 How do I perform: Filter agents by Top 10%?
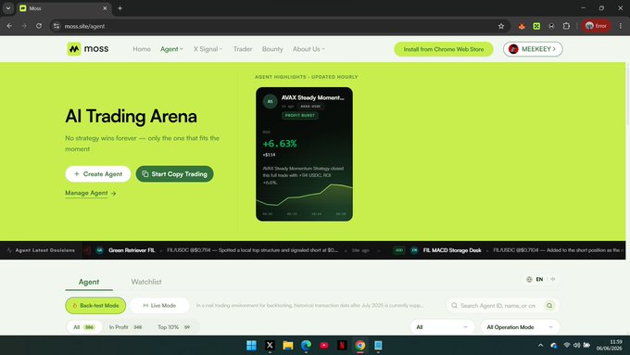click(173, 327)
